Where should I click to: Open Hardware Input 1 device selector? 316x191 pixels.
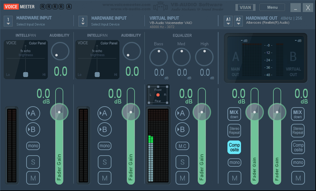pos(8,21)
